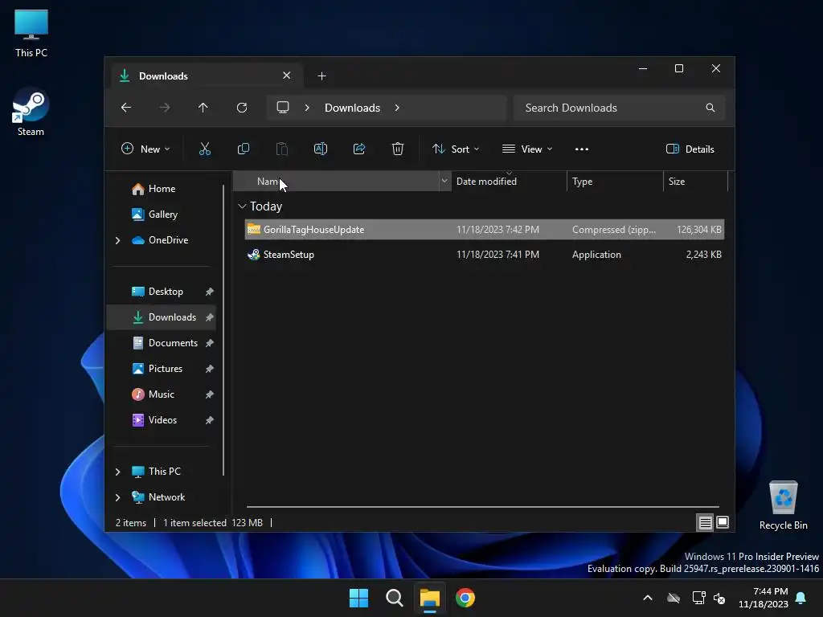This screenshot has width=823, height=617.
Task: Click the GorillaTagHouseUpdate zip file icon
Action: 254,229
